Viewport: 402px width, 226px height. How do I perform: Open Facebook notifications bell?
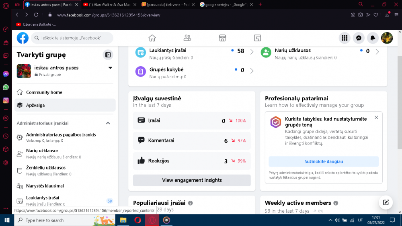(x=373, y=38)
